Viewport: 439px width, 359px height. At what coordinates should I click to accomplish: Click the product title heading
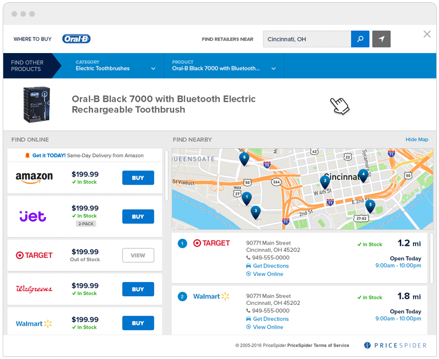[x=163, y=104]
